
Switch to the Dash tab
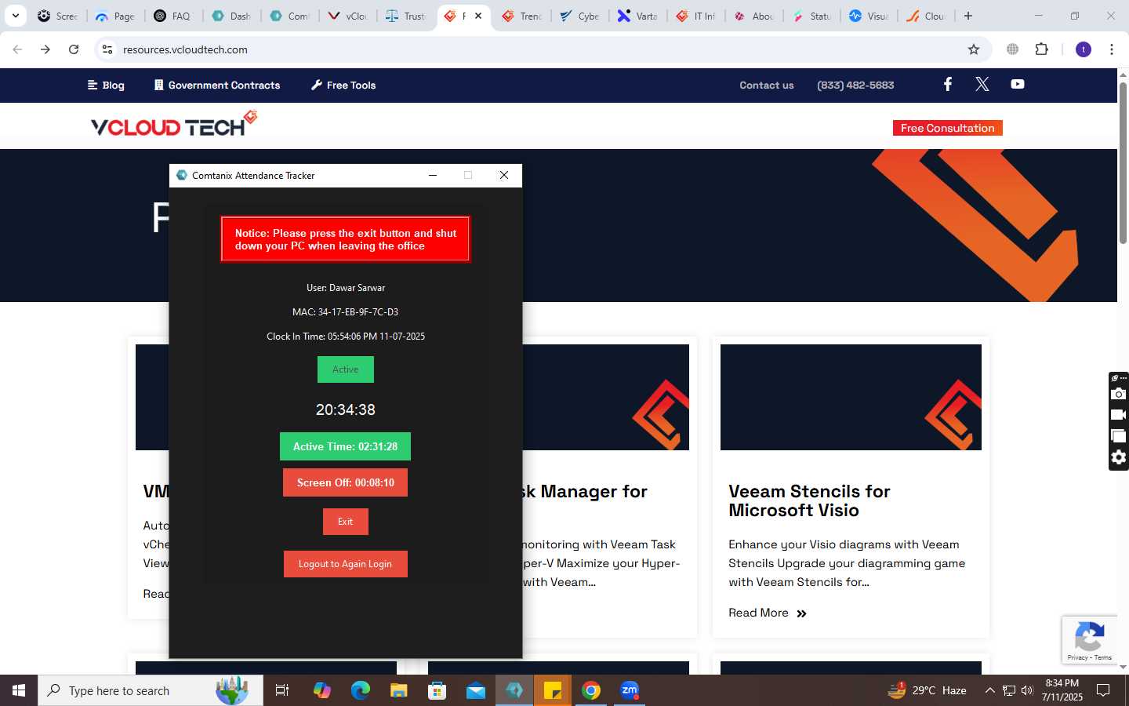(x=232, y=16)
